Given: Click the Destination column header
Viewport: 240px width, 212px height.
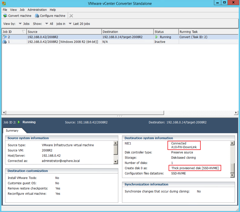Looking at the screenshot, I should 128,32.
